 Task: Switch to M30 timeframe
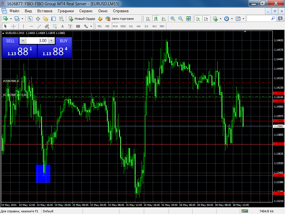coord(123,26)
